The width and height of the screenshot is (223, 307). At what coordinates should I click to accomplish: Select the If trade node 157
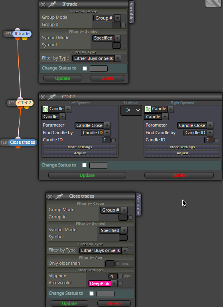tap(22, 34)
